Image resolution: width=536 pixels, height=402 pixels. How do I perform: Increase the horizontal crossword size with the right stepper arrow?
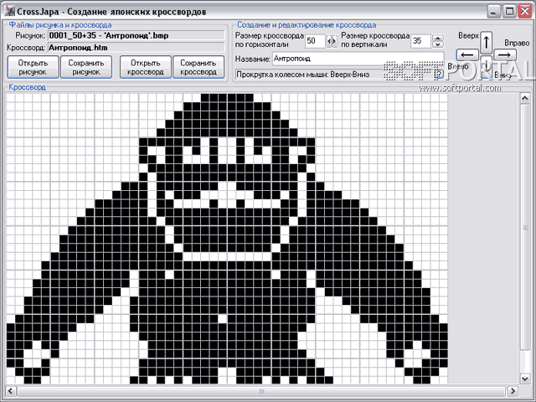pyautogui.click(x=334, y=41)
